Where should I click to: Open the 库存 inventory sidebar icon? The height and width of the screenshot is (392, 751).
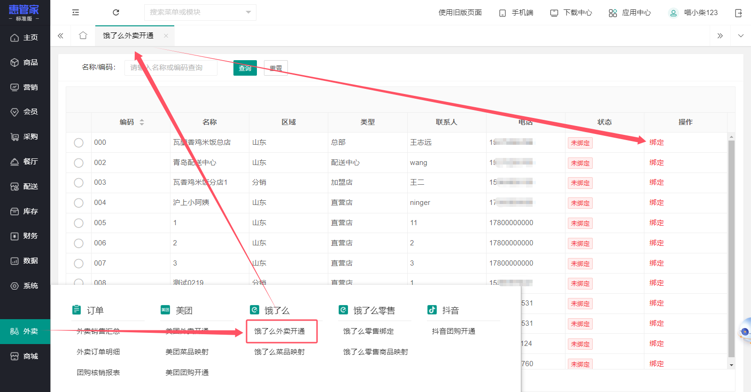[15, 212]
